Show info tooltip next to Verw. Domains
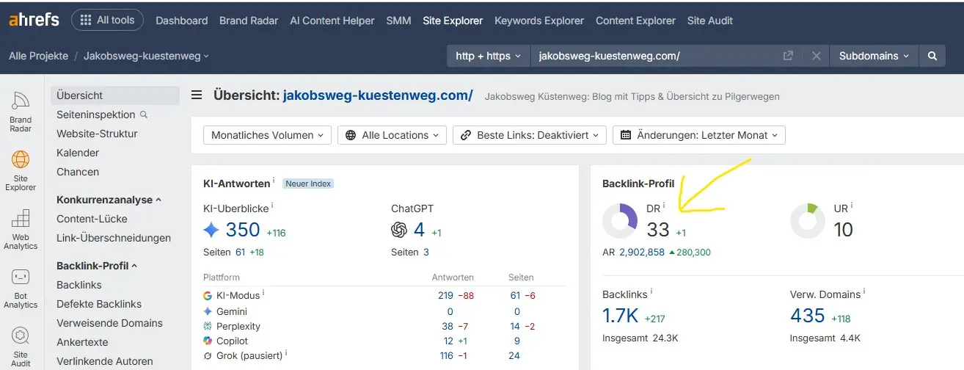The height and width of the screenshot is (370, 964). 864,292
